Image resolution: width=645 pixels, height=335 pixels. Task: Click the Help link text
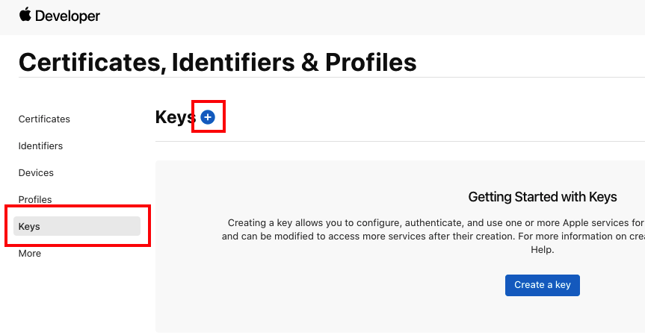(x=542, y=250)
